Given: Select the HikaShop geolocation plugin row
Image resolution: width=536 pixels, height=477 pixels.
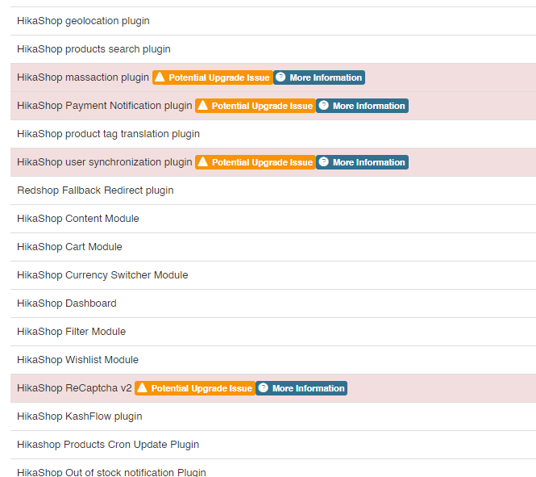Looking at the screenshot, I should pyautogui.click(x=83, y=21).
